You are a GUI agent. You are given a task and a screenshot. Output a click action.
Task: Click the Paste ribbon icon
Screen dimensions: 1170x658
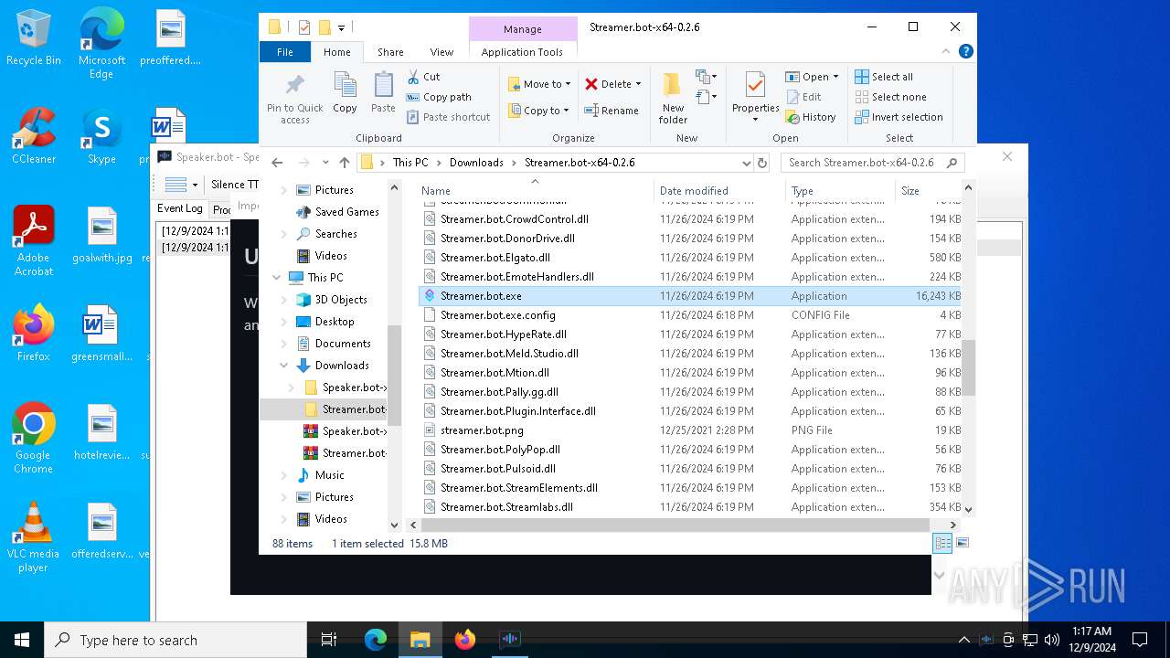(383, 92)
